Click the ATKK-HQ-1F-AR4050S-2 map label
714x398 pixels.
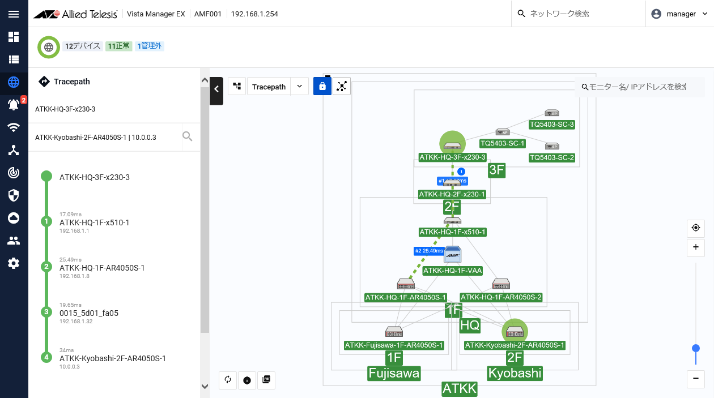coord(501,297)
